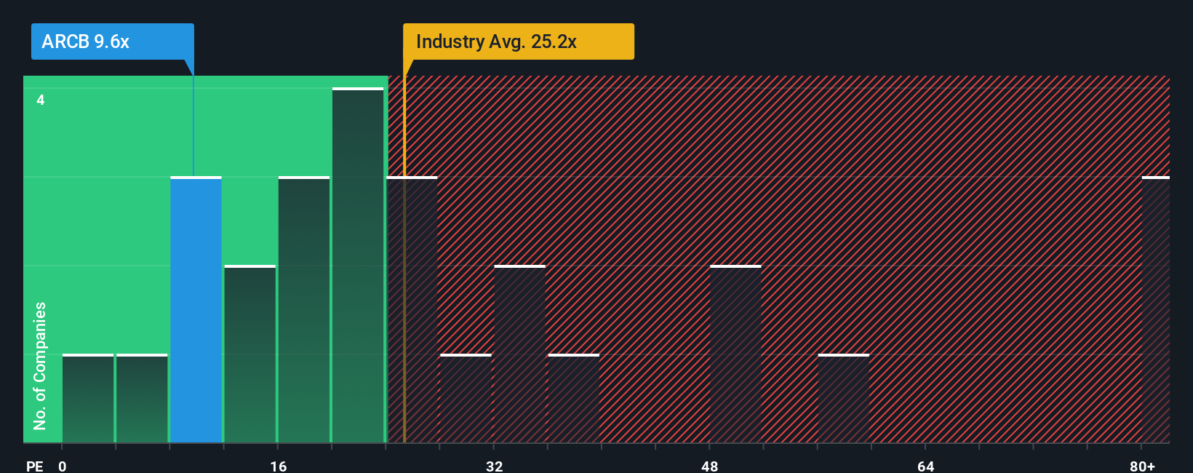
Task: Click the Industry Avg. 25.2x label
Action: point(519,41)
